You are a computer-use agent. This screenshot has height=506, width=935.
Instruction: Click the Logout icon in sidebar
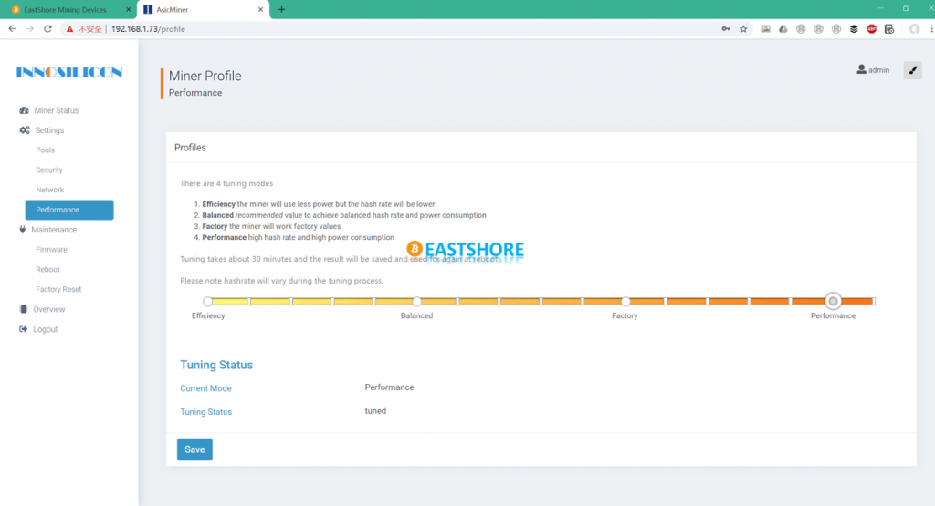coord(24,329)
